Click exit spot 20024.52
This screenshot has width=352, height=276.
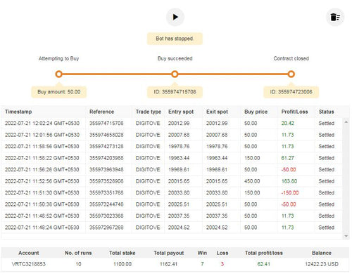[217, 228]
